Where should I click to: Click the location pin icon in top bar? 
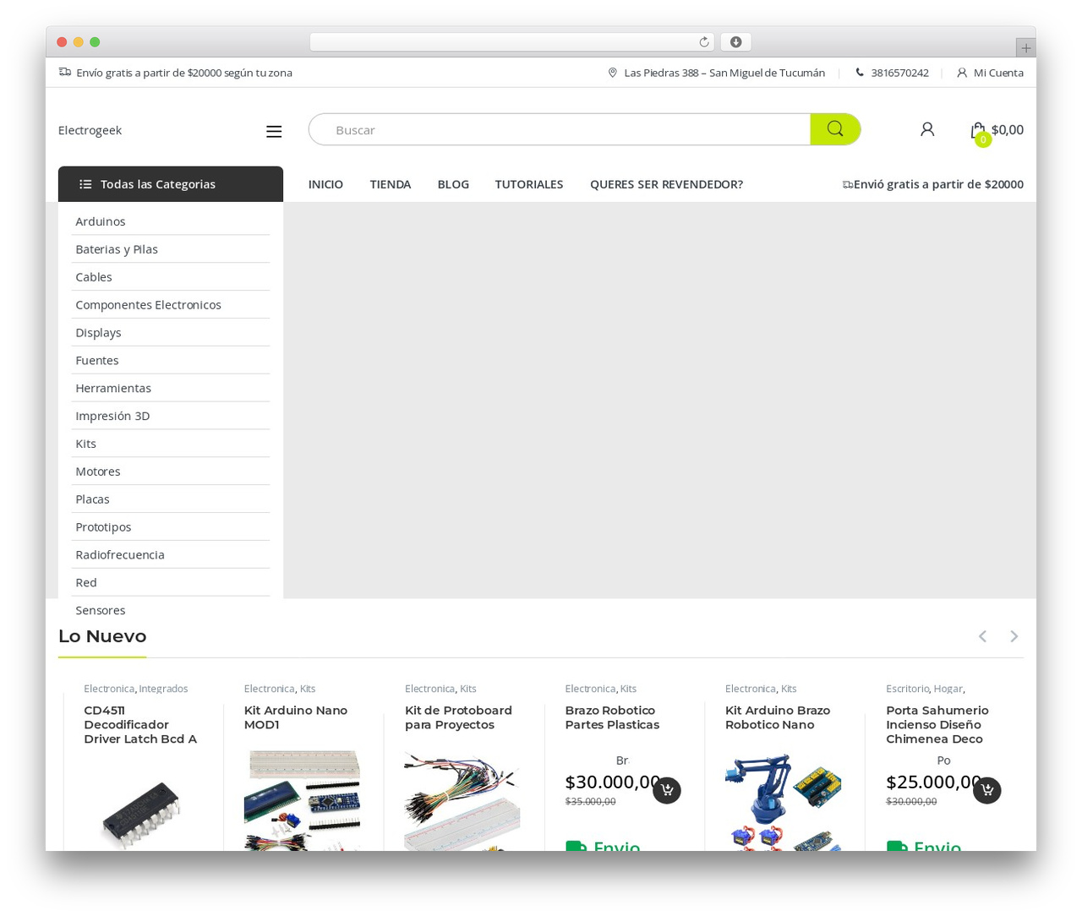tap(613, 73)
